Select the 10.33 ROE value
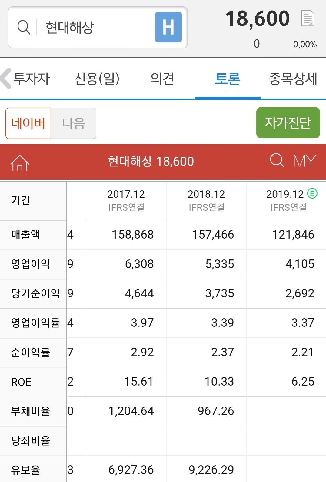This screenshot has height=482, width=326. click(219, 382)
